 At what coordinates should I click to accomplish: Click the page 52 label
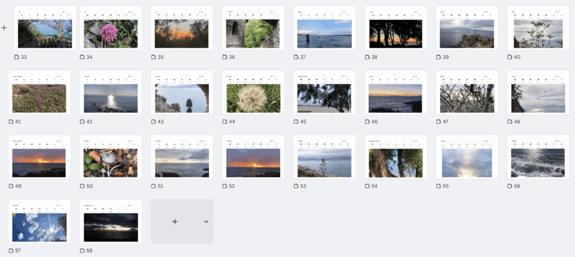pyautogui.click(x=232, y=186)
